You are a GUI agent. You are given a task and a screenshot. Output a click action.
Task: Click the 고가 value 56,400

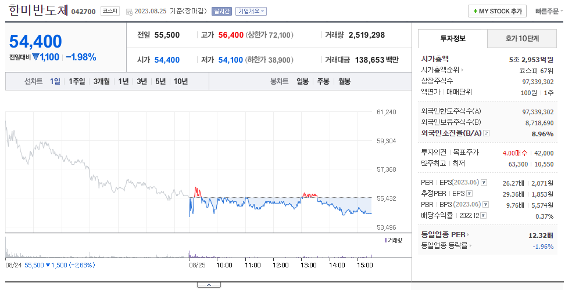point(231,35)
